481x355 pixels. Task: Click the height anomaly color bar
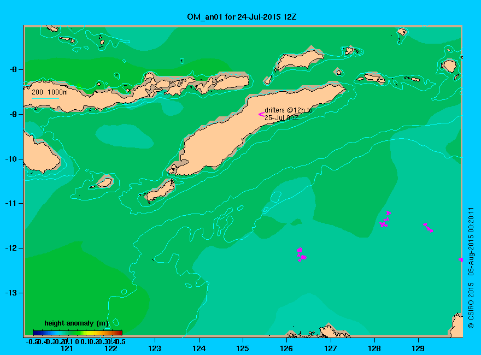pos(78,333)
